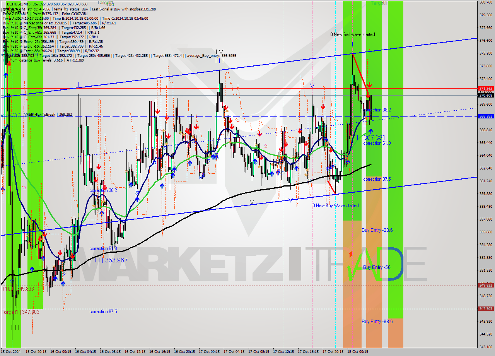
Task: Click the red 349.833 price axis tag
Action: point(486,286)
